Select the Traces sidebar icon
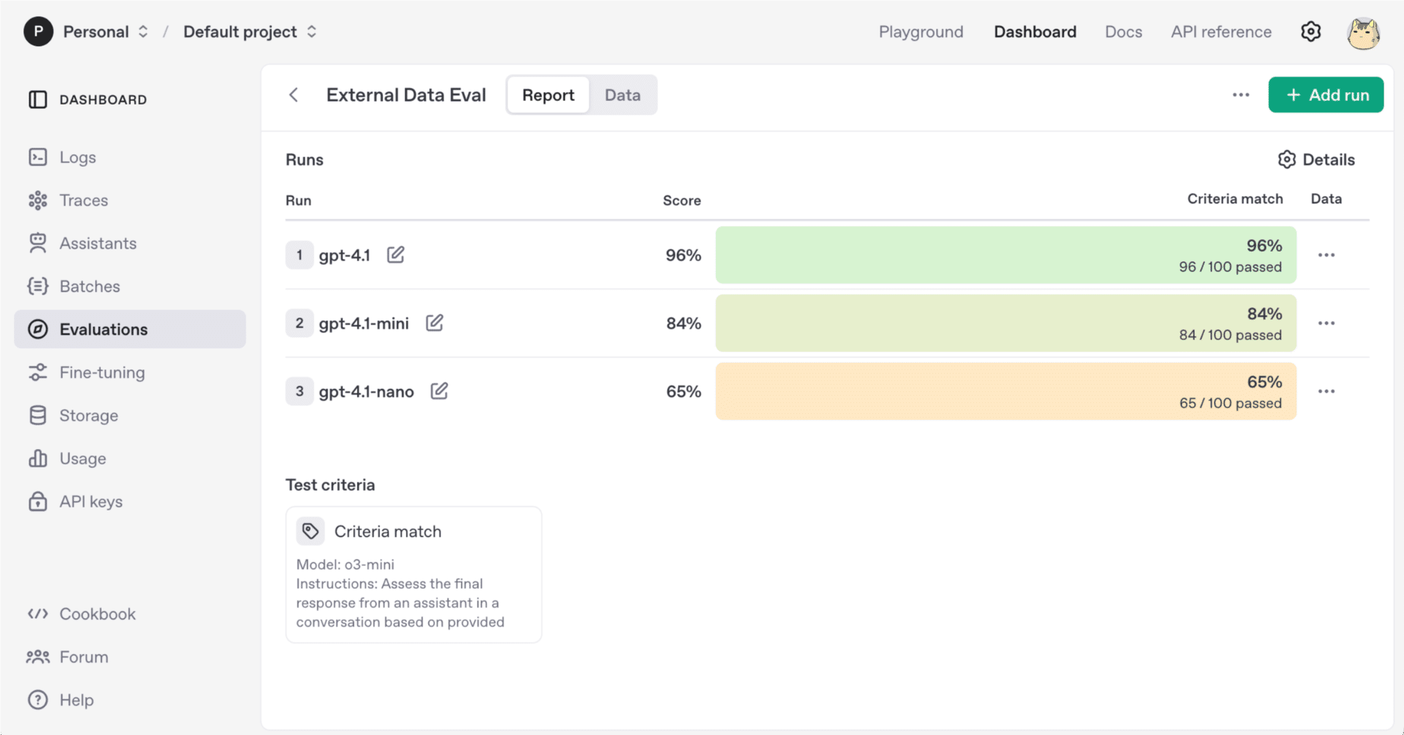The image size is (1404, 735). pos(38,200)
